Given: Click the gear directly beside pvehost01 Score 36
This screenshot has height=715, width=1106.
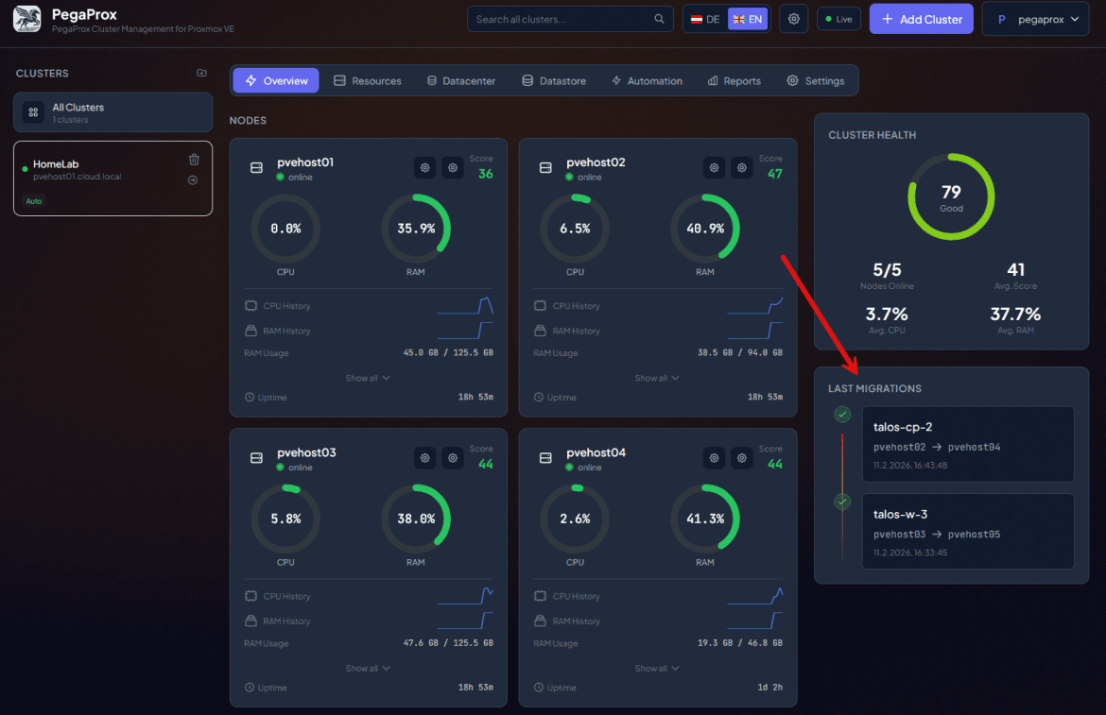Looking at the screenshot, I should (453, 168).
